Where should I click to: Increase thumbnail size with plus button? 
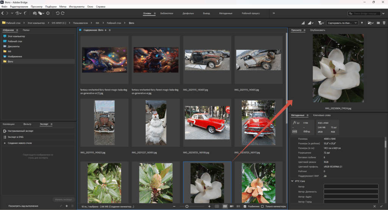[209, 207]
